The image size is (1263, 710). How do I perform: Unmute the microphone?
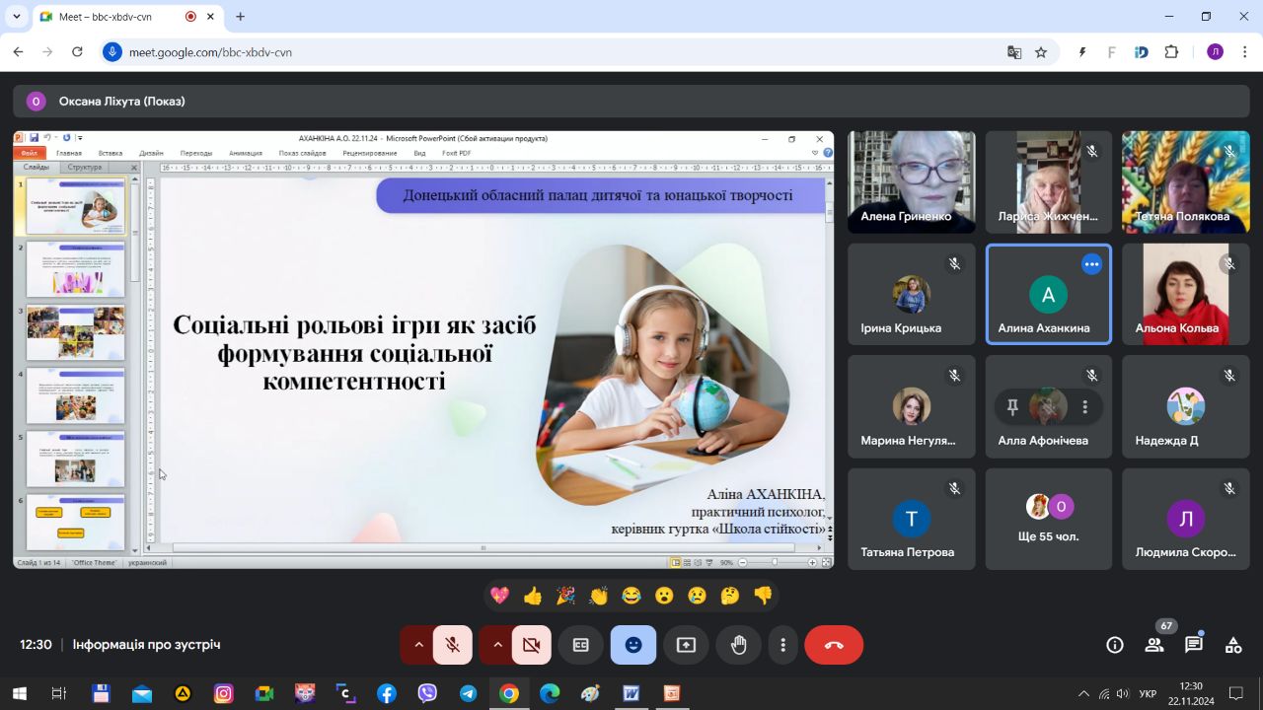[453, 645]
